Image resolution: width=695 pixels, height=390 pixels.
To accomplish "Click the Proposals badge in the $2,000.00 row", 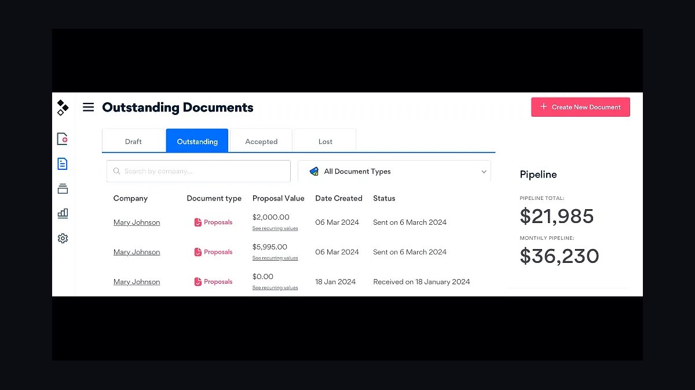I will click(213, 222).
